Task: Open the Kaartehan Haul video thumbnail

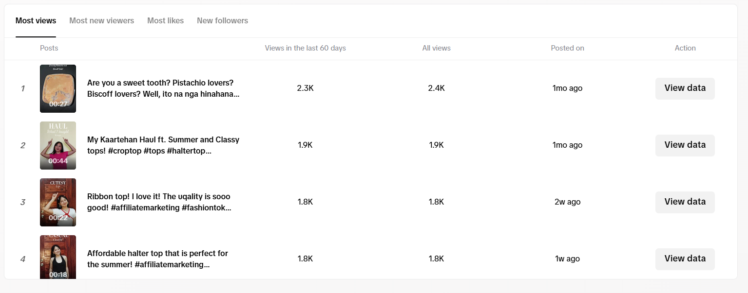Action: 58,145
